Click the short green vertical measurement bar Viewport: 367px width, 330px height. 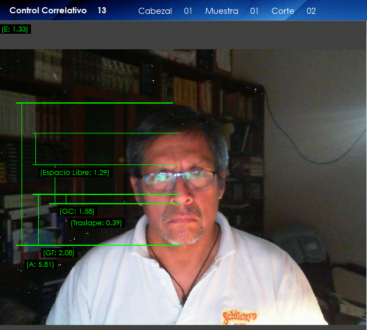tap(35, 148)
